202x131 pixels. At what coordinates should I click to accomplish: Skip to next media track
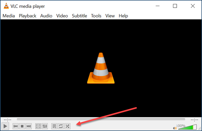pos(29,126)
